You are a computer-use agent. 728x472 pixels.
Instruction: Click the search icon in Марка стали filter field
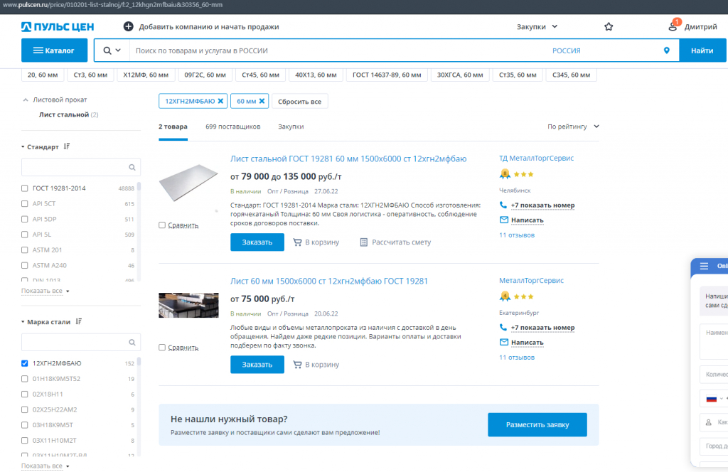(x=132, y=342)
